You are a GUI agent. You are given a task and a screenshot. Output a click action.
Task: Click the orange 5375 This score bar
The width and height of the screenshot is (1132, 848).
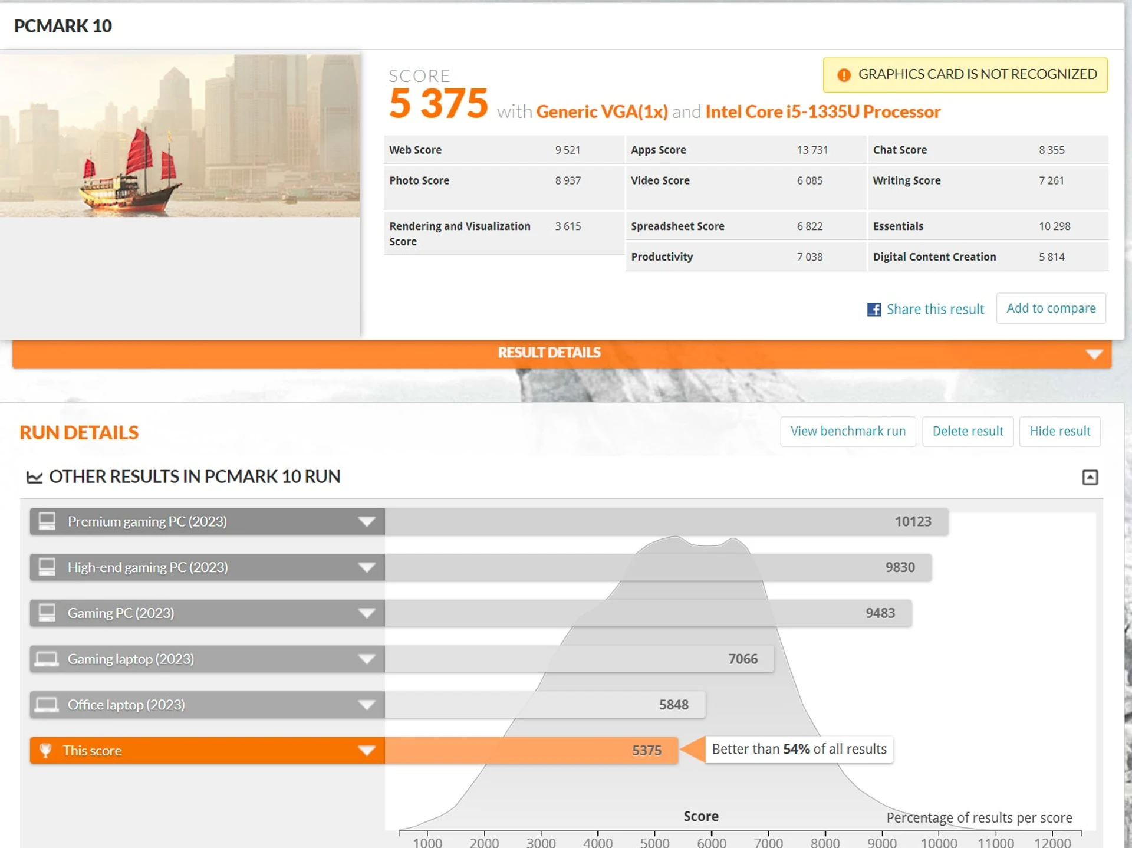coord(531,750)
